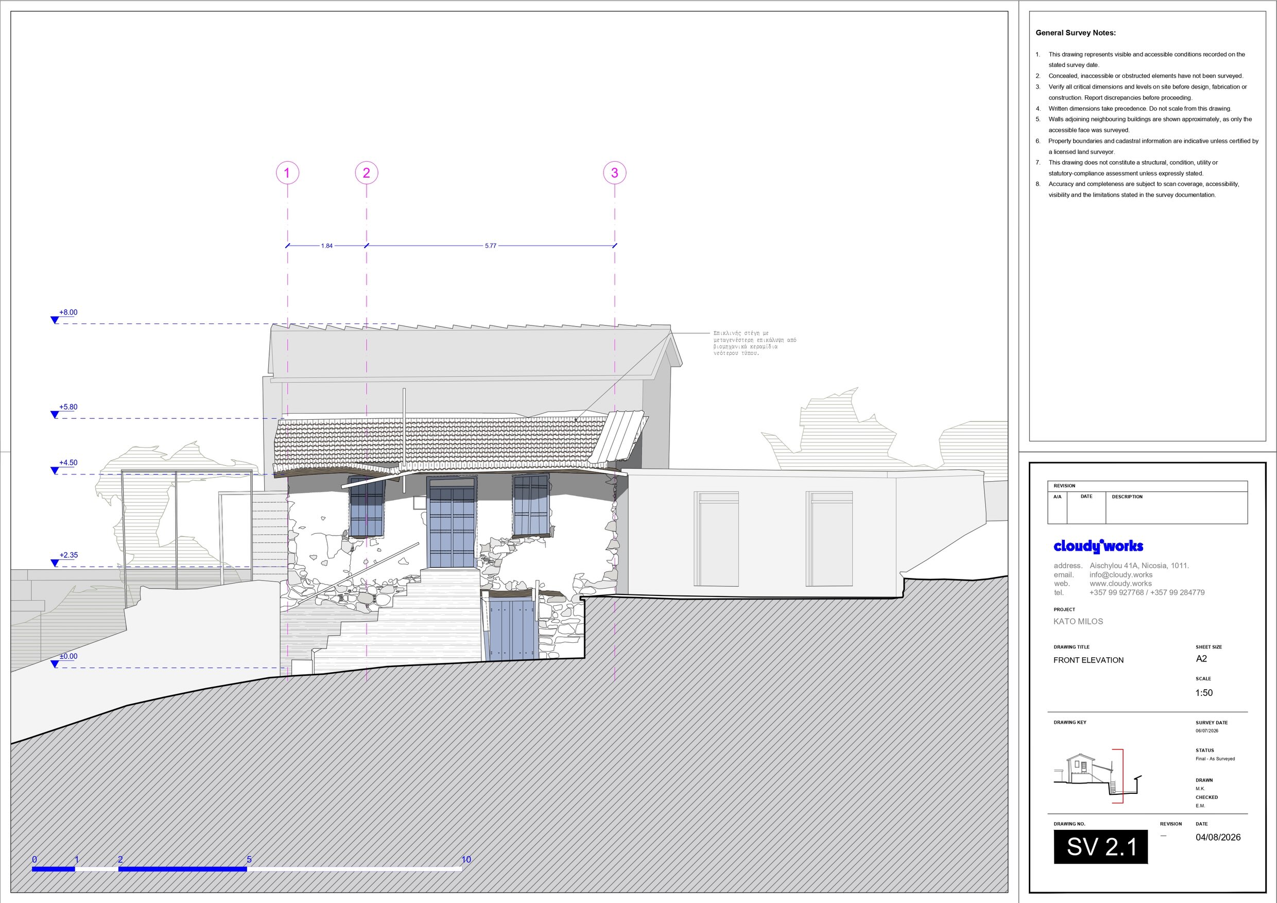Click the REVISION table header
The width and height of the screenshot is (1277, 903).
point(1064,486)
